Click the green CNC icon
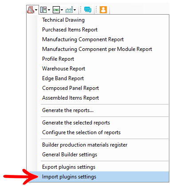Screen dimensions: 172x186 (x=56, y=10)
